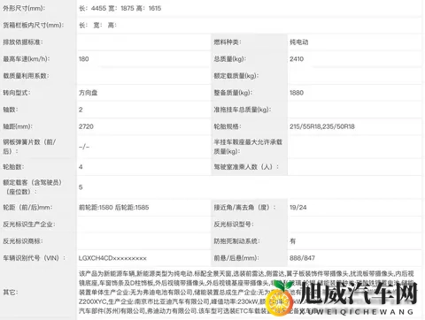Select the 轴数 label

pyautogui.click(x=11, y=110)
